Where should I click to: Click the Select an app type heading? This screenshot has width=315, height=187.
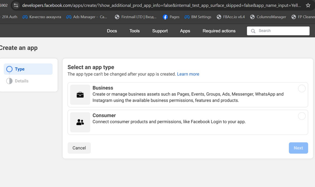click(91, 67)
